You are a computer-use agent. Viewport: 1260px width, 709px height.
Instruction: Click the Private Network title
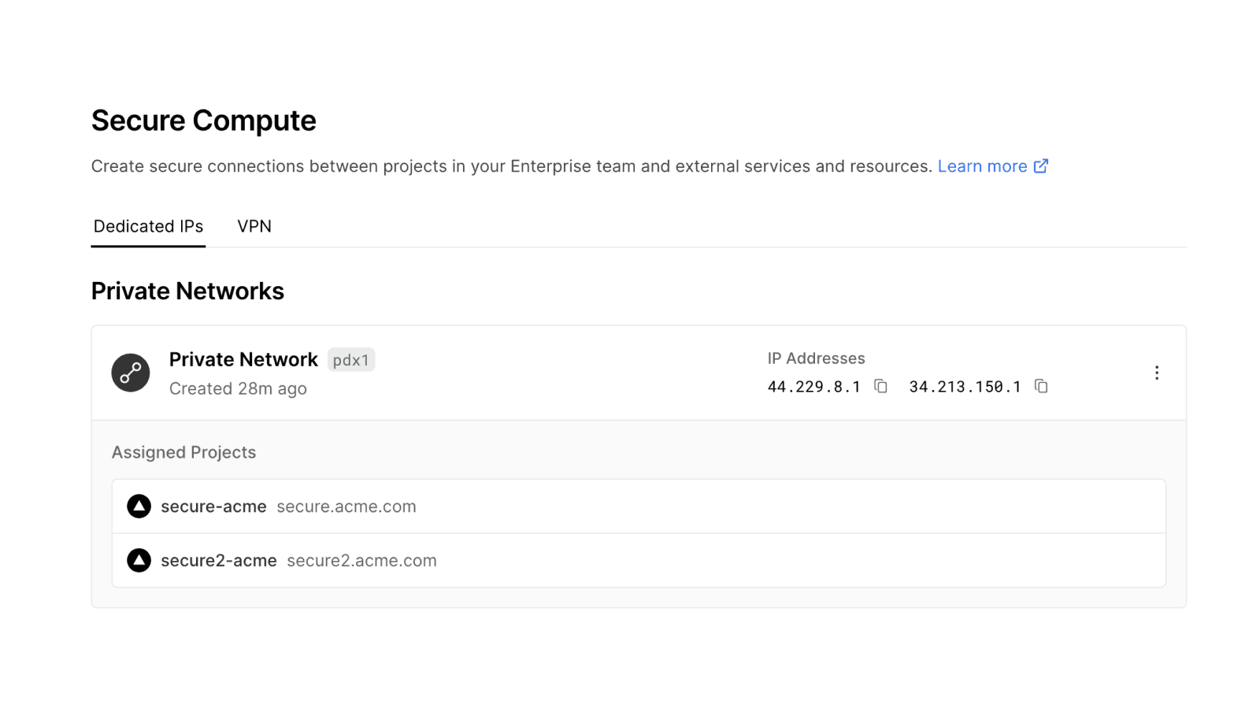[x=243, y=359]
